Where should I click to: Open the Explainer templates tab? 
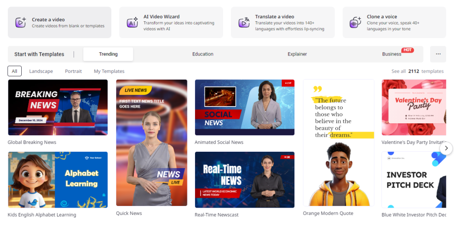click(x=297, y=54)
